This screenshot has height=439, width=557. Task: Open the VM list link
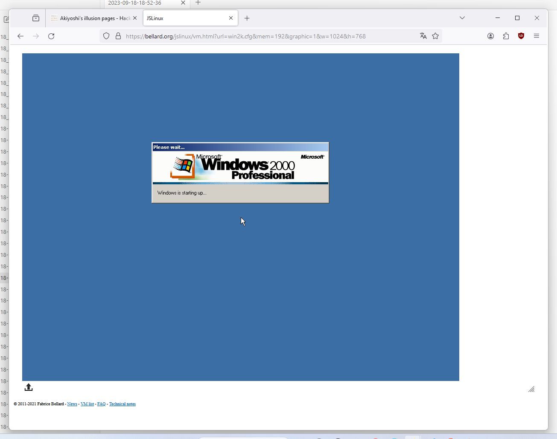(87, 404)
